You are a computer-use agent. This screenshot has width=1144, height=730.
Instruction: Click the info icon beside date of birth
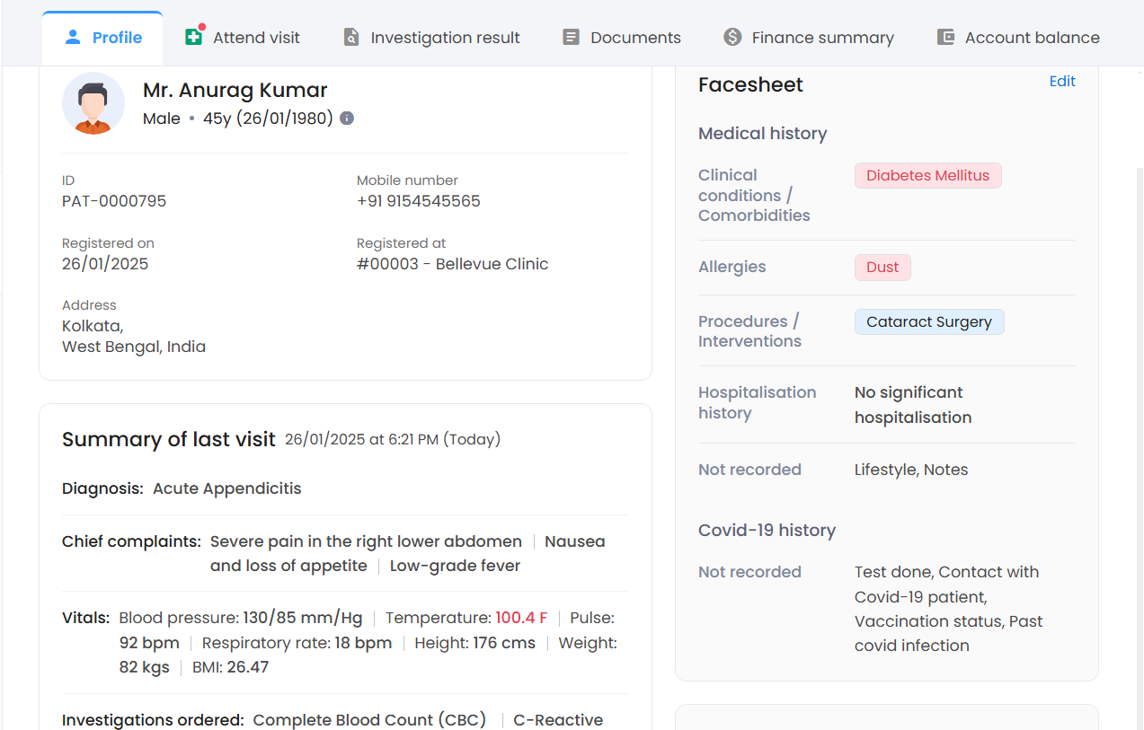347,119
